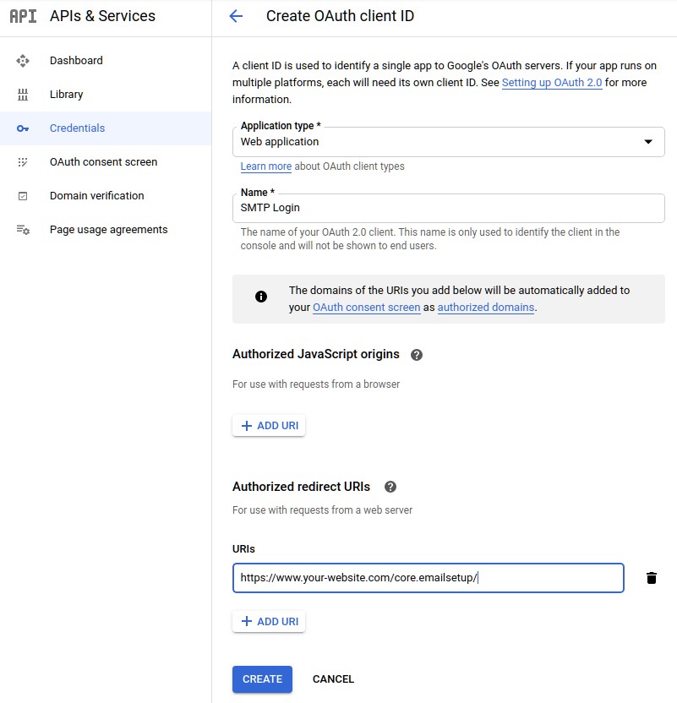The height and width of the screenshot is (703, 677).
Task: Click the API logo in header
Action: (x=24, y=16)
